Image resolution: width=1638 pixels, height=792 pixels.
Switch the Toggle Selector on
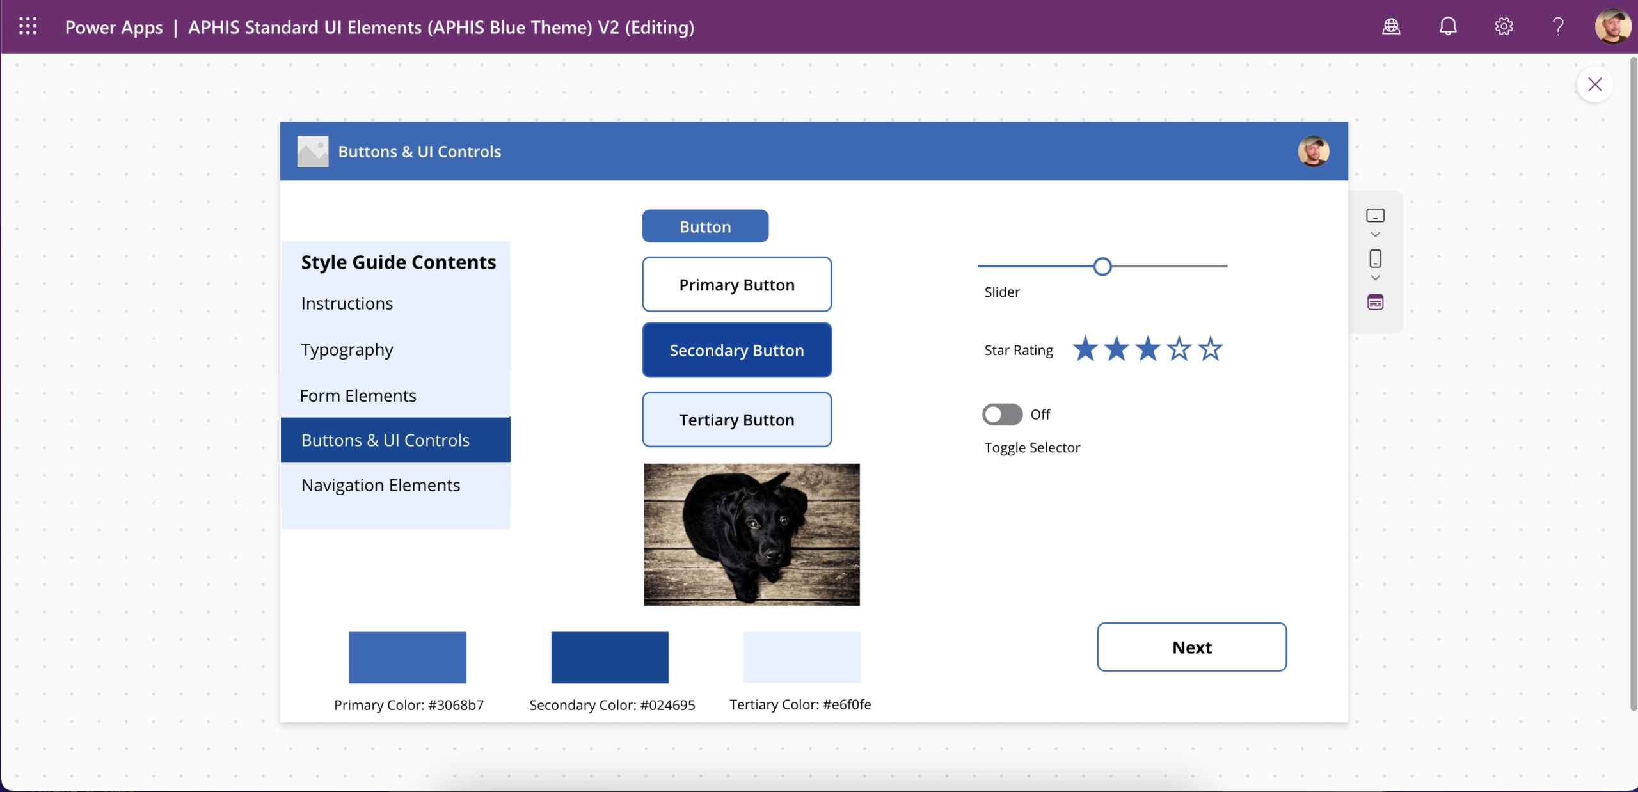click(1003, 415)
